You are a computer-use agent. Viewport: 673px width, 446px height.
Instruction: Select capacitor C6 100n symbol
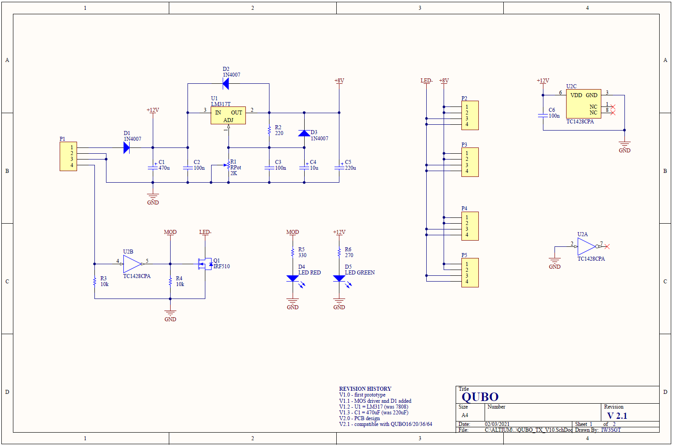[x=543, y=115]
